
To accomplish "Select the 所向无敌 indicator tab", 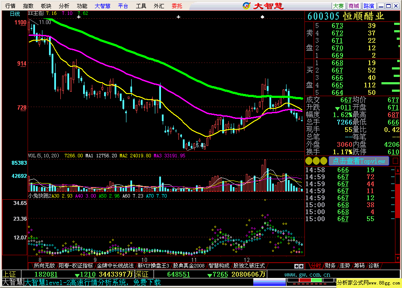I will point(44,266).
